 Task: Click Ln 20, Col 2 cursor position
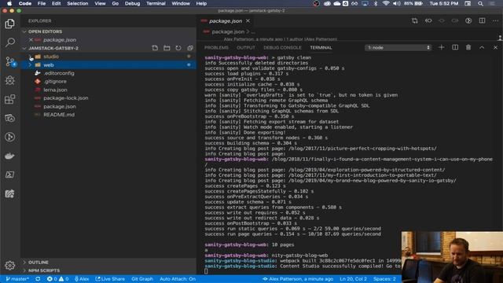click(x=353, y=279)
